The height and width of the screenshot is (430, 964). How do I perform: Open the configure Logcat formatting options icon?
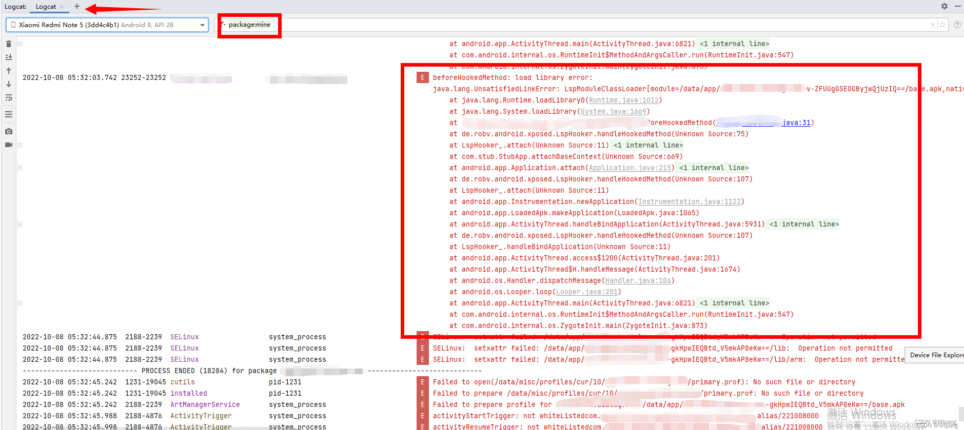[x=9, y=114]
